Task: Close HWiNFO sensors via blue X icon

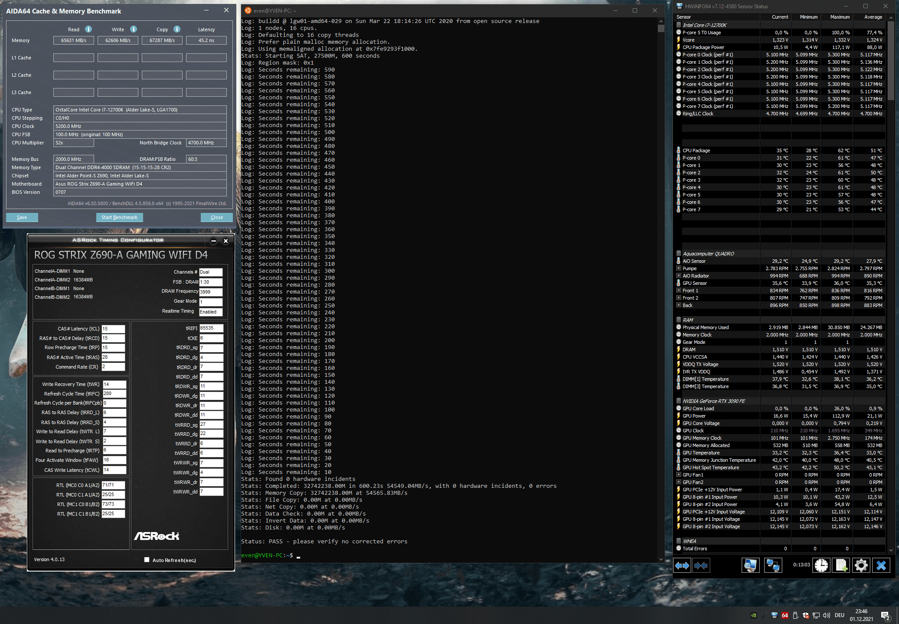Action: click(881, 565)
